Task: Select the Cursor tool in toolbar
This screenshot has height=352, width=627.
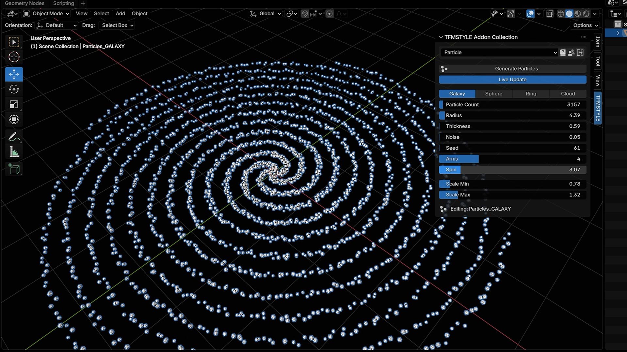Action: [x=14, y=57]
